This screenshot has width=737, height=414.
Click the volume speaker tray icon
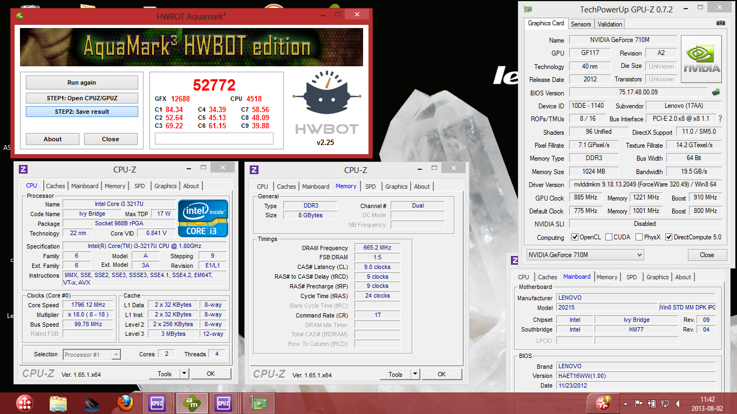coord(679,403)
